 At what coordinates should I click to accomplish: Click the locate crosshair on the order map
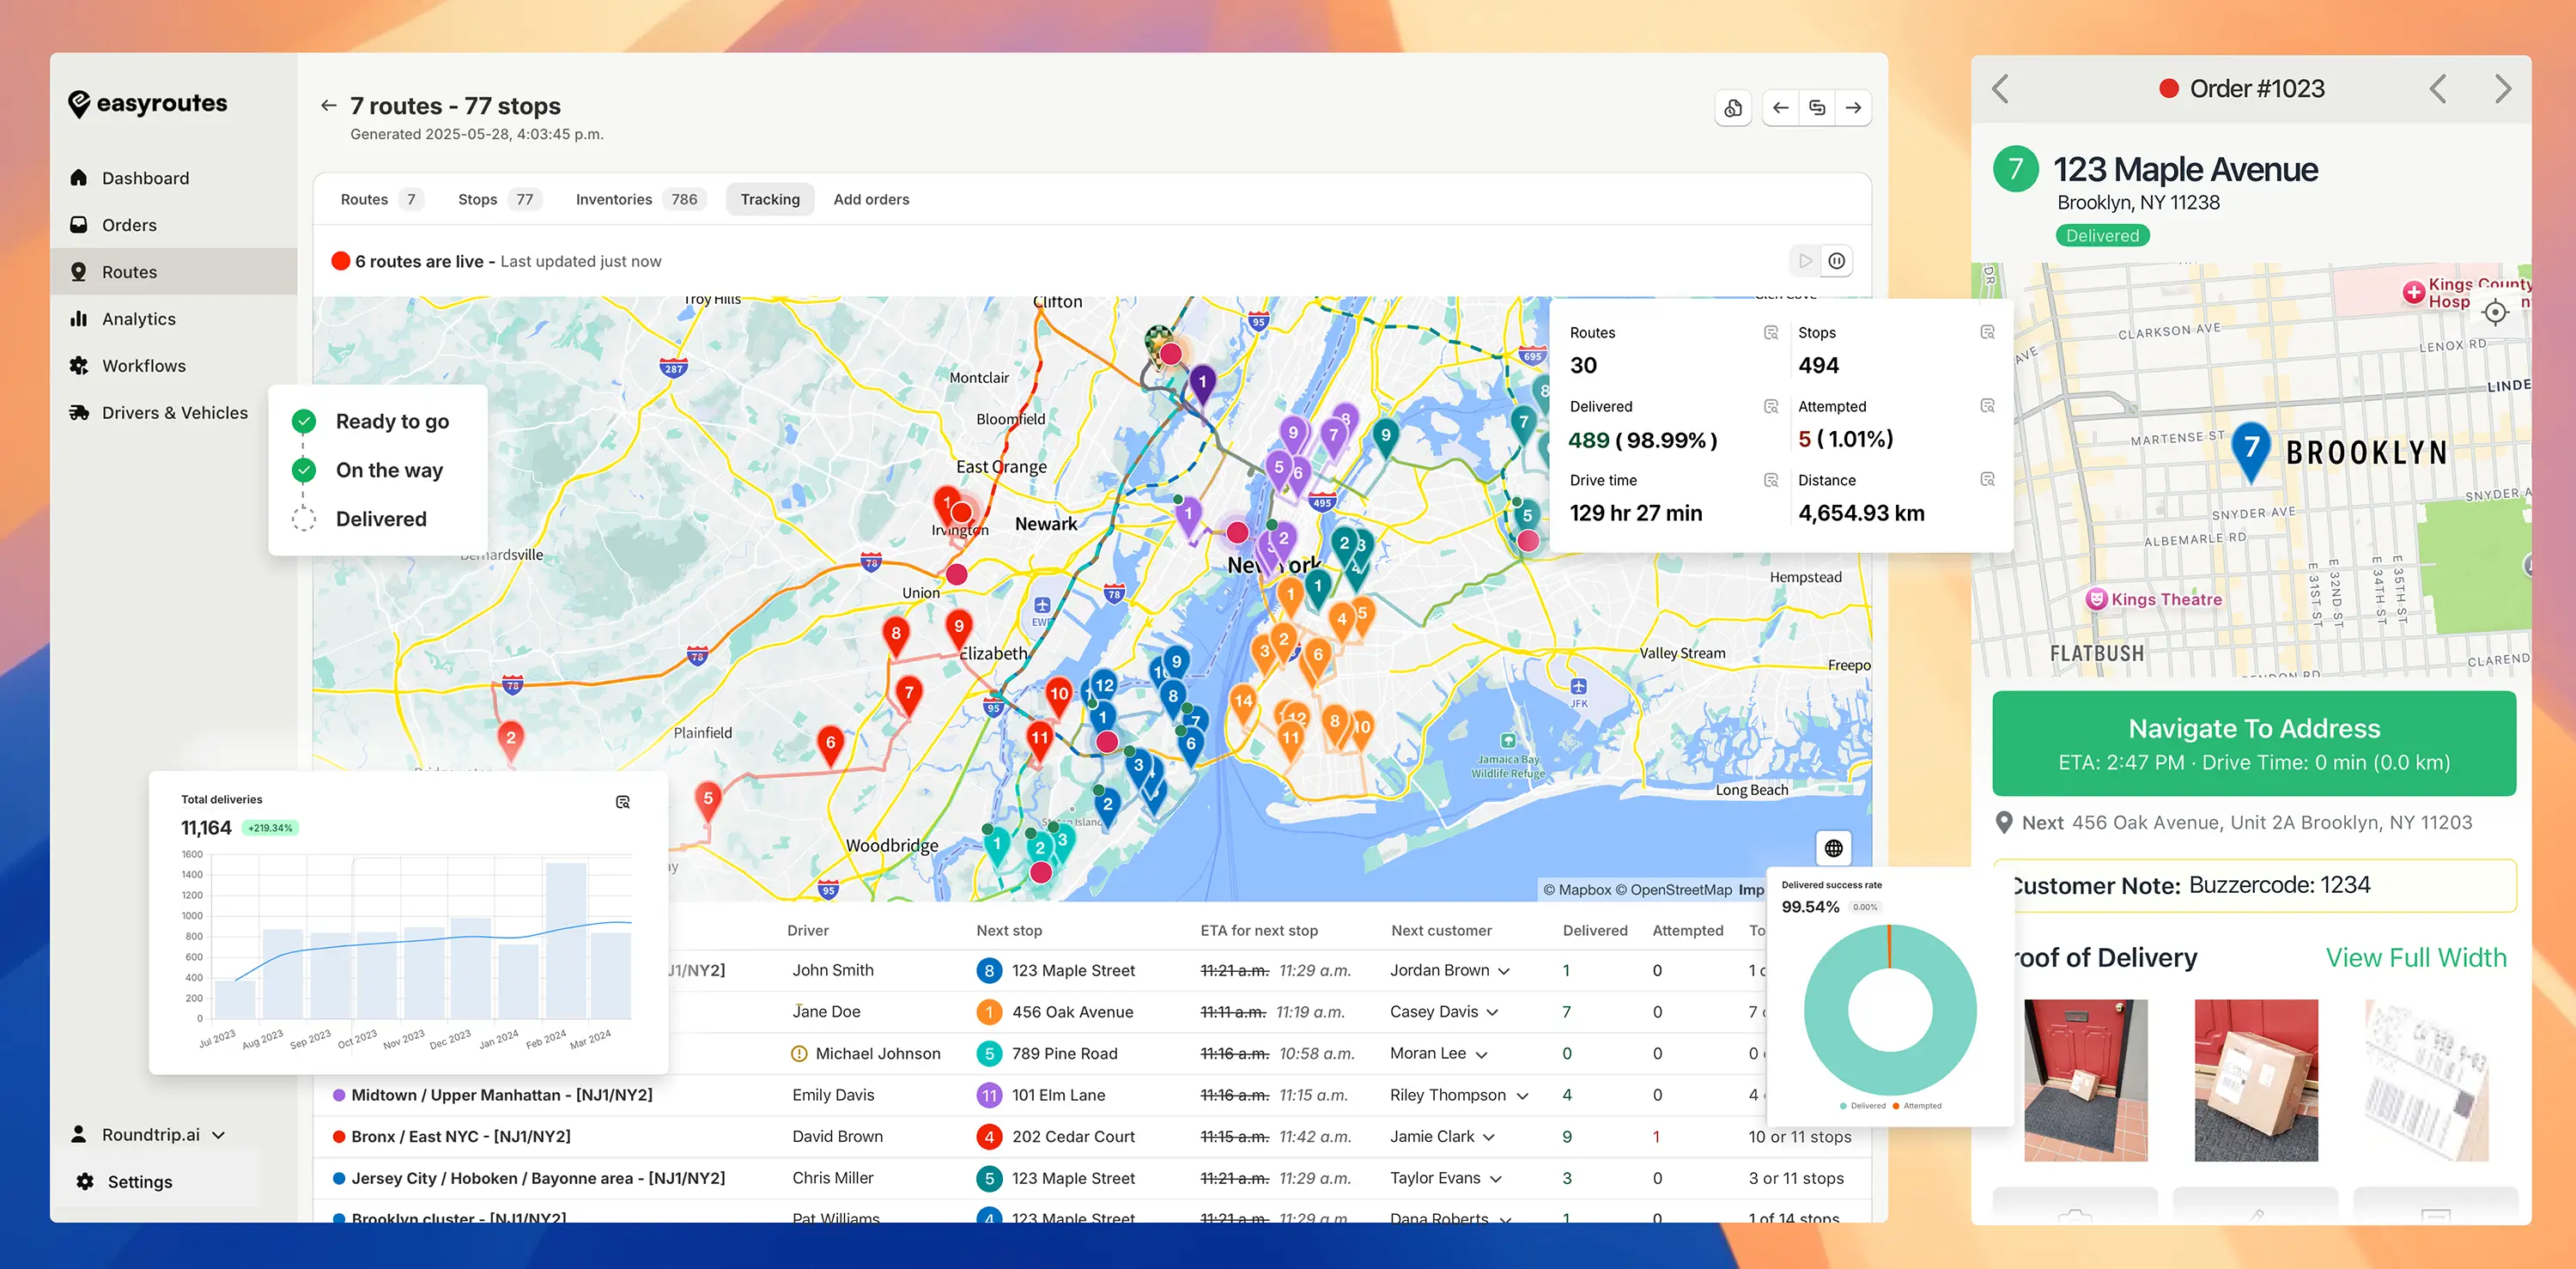coord(2494,312)
